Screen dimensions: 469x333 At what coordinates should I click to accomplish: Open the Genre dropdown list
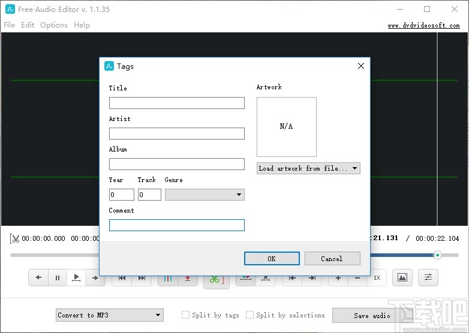(205, 195)
